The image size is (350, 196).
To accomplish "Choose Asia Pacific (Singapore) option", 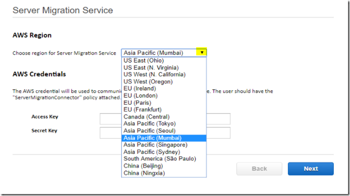I will point(164,145).
